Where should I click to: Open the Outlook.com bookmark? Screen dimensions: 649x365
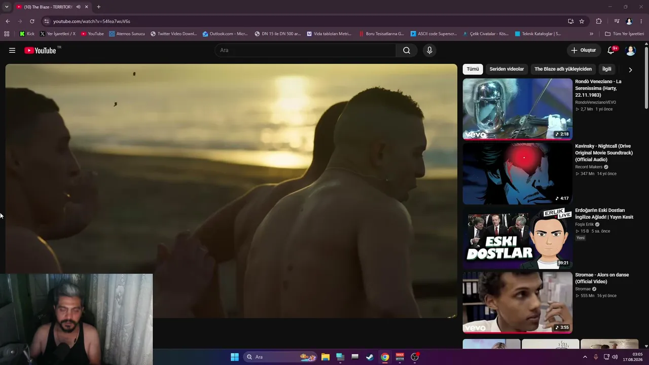[225, 34]
